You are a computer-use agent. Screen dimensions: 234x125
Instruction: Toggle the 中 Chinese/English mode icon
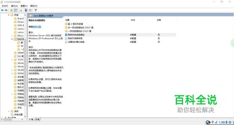click(x=213, y=122)
